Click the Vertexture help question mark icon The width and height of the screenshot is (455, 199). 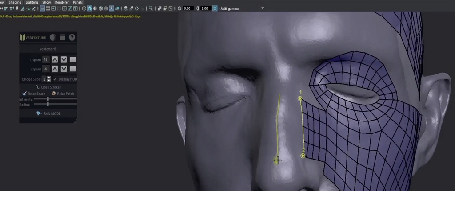point(72,38)
